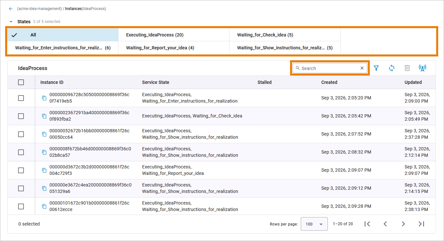
Task: Filter by Executing_IdeaProcess (20) state
Action: point(174,35)
